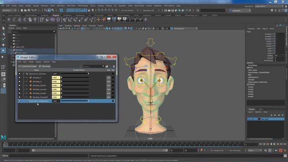The width and height of the screenshot is (288, 162).
Task: Activate the Move tool in toolbox
Action: click(3, 45)
